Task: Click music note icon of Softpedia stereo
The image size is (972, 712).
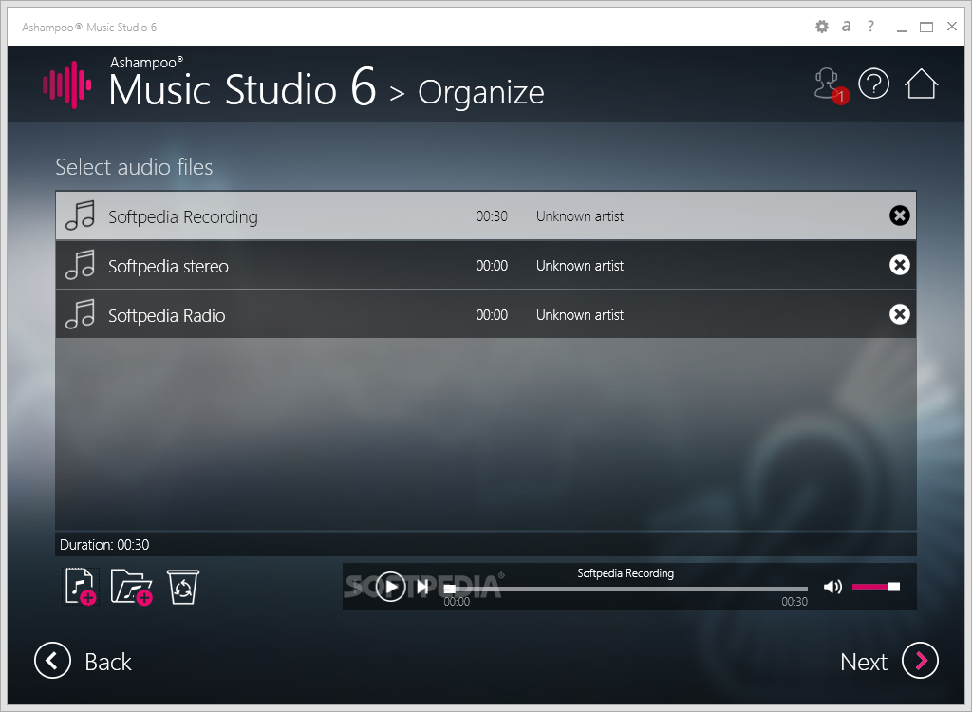Action: [81, 265]
